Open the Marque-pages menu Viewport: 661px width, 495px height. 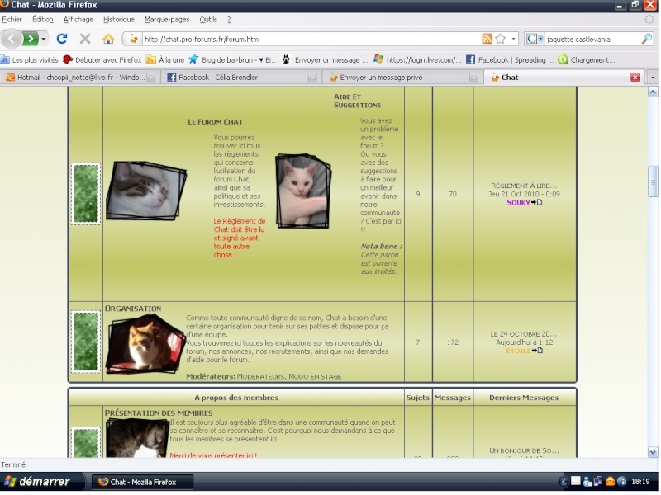pyautogui.click(x=167, y=19)
